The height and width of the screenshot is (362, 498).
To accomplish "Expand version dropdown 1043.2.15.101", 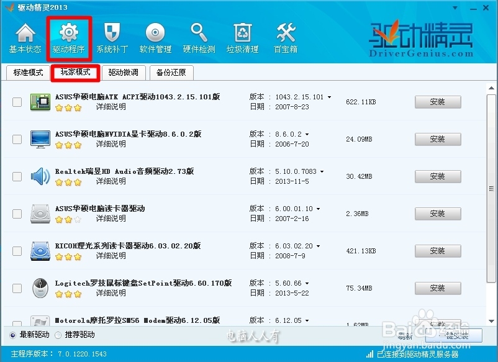I will 329,97.
